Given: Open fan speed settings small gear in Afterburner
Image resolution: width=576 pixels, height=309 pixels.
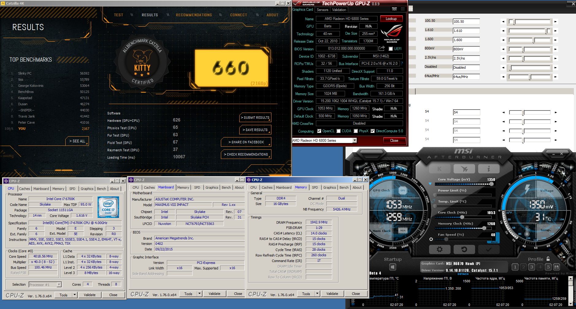Looking at the screenshot, I should point(431,239).
